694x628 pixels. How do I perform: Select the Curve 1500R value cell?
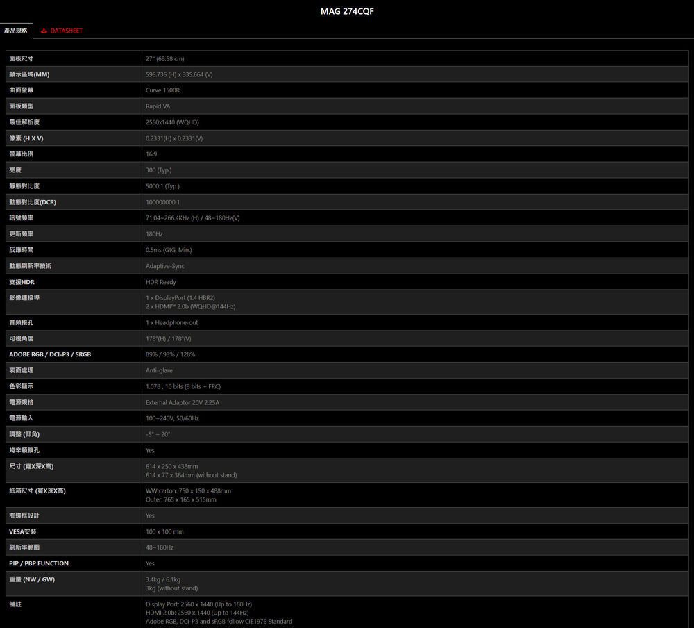[162, 90]
